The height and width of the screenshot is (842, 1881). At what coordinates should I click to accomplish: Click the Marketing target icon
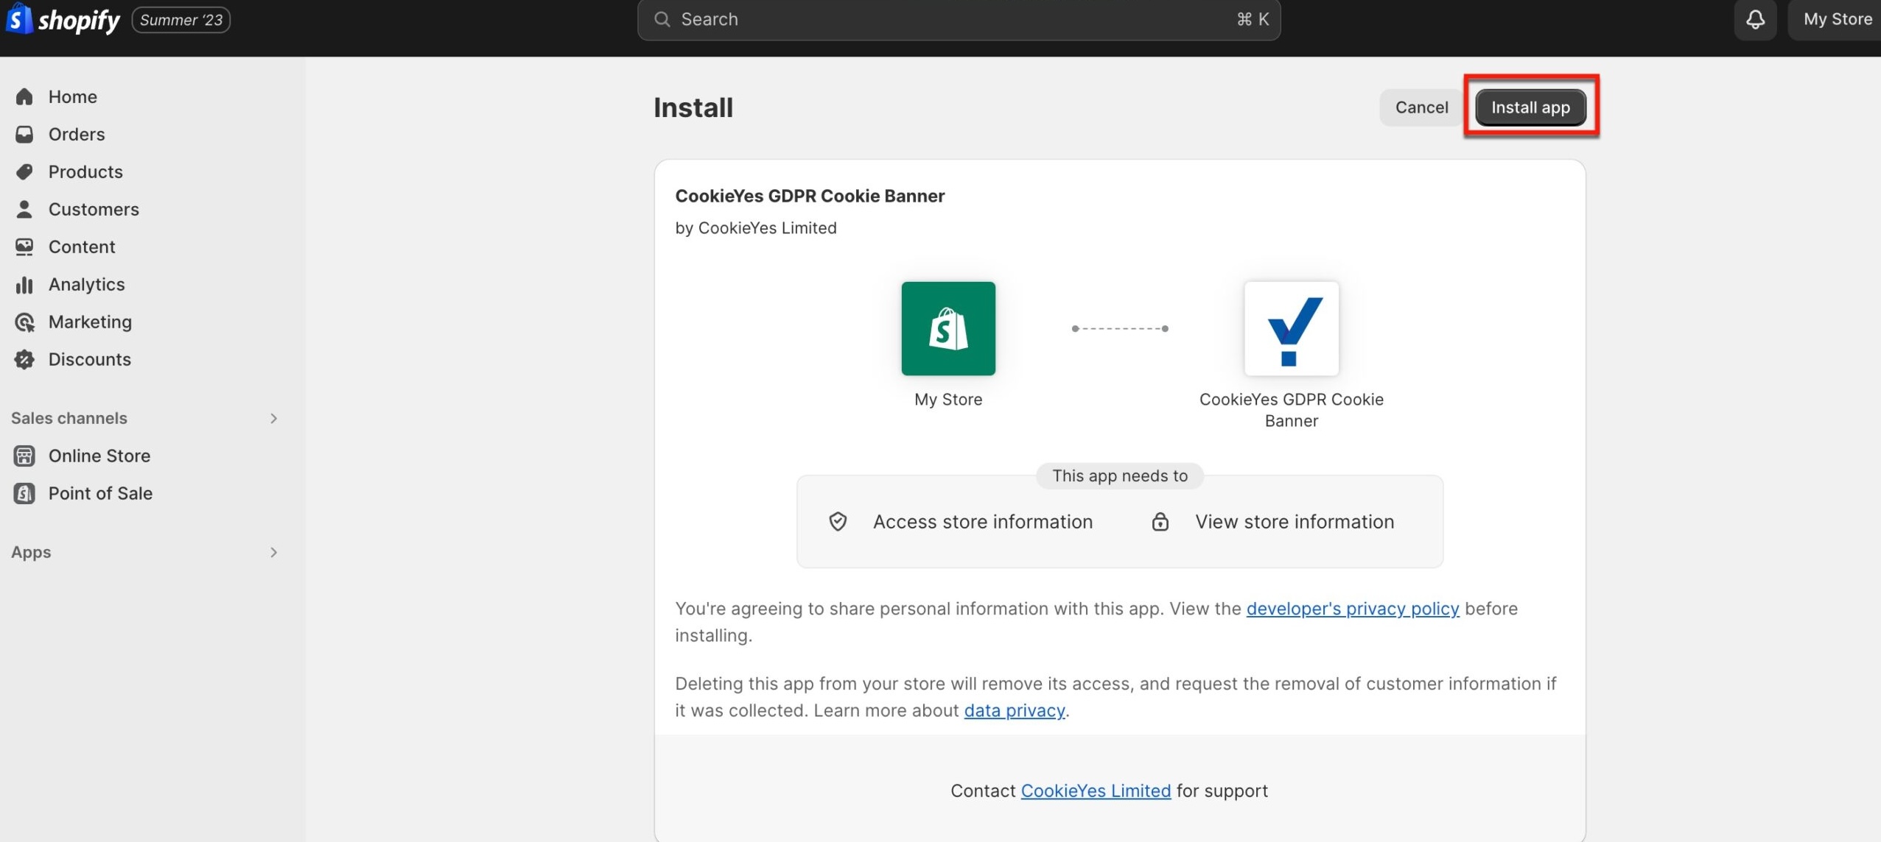tap(24, 322)
